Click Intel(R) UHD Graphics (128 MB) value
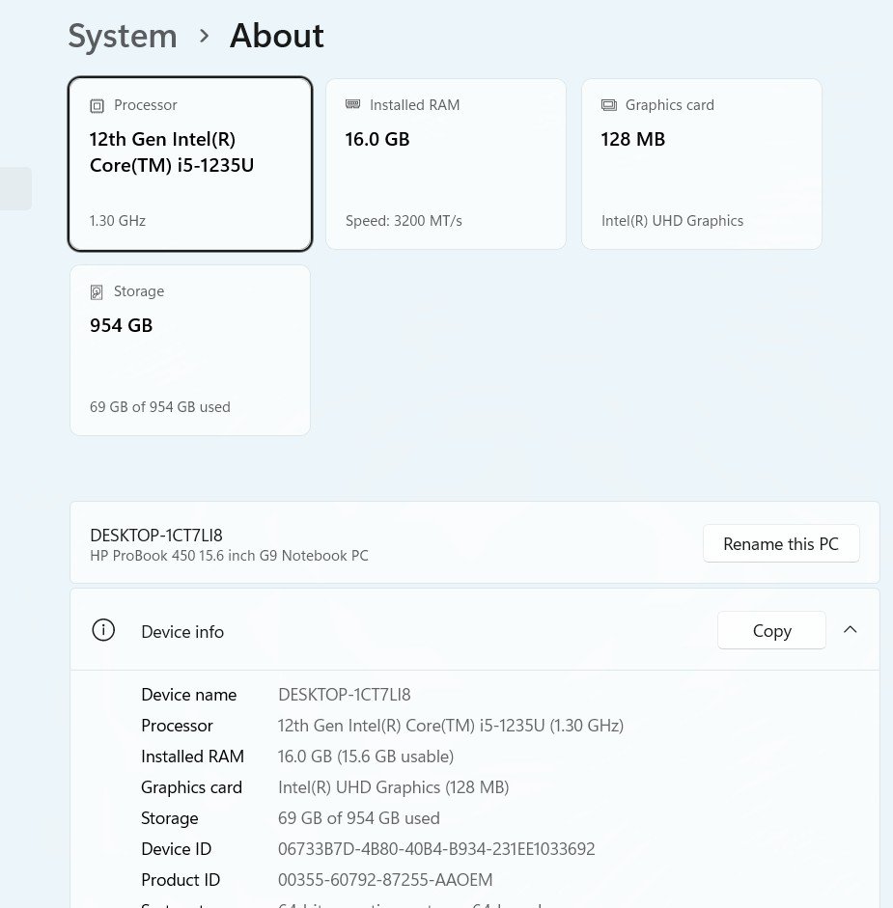Image resolution: width=893 pixels, height=908 pixels. tap(394, 787)
